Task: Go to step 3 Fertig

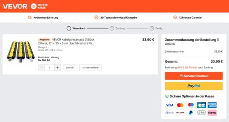Action: pyautogui.click(x=156, y=28)
